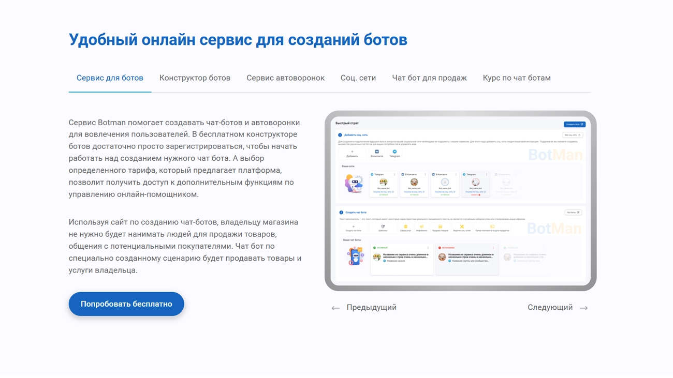Click the plus Добавить social network icon
Image resolution: width=673 pixels, height=378 pixels.
pos(352,153)
